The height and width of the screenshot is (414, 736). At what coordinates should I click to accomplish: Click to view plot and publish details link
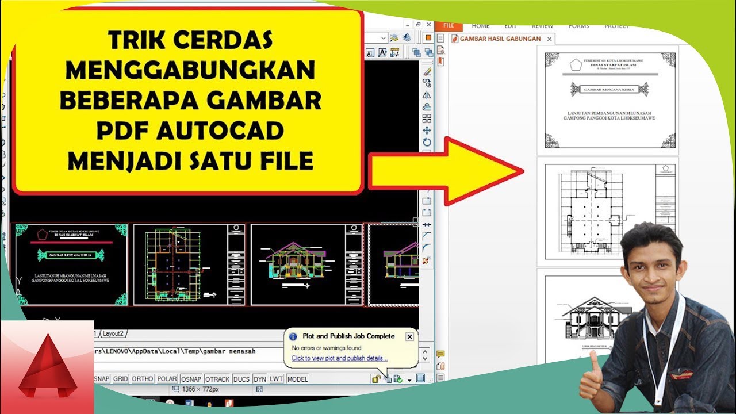(339, 358)
